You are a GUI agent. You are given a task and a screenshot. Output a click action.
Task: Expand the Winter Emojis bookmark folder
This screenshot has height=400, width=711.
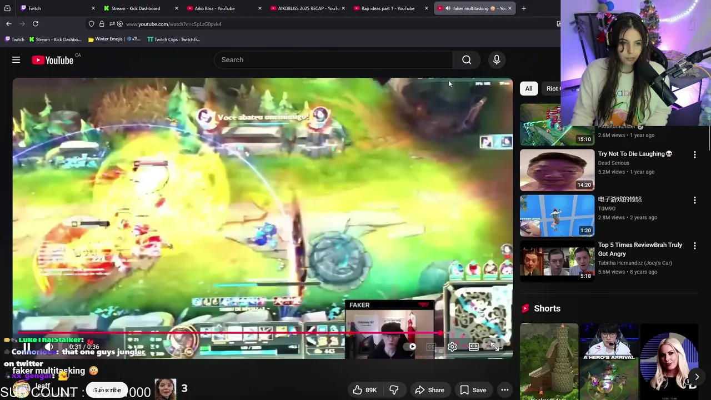(114, 39)
